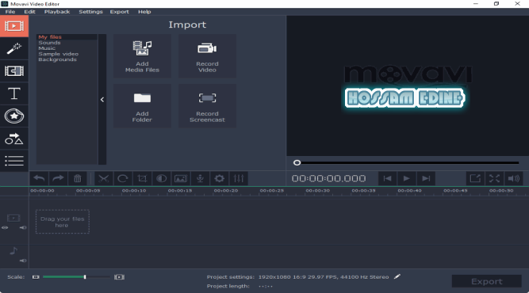Image resolution: width=529 pixels, height=293 pixels.
Task: Open the Color adjustments tool
Action: (161, 178)
